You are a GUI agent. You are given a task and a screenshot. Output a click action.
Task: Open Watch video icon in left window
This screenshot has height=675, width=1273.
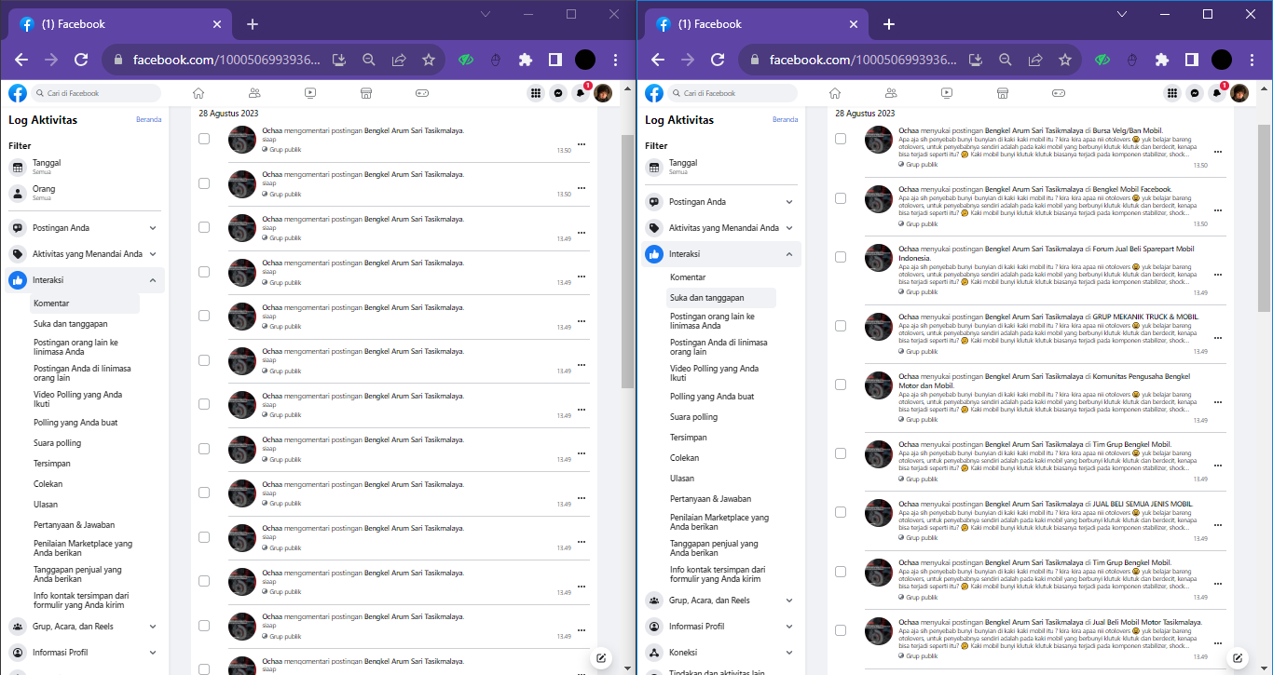(x=310, y=93)
